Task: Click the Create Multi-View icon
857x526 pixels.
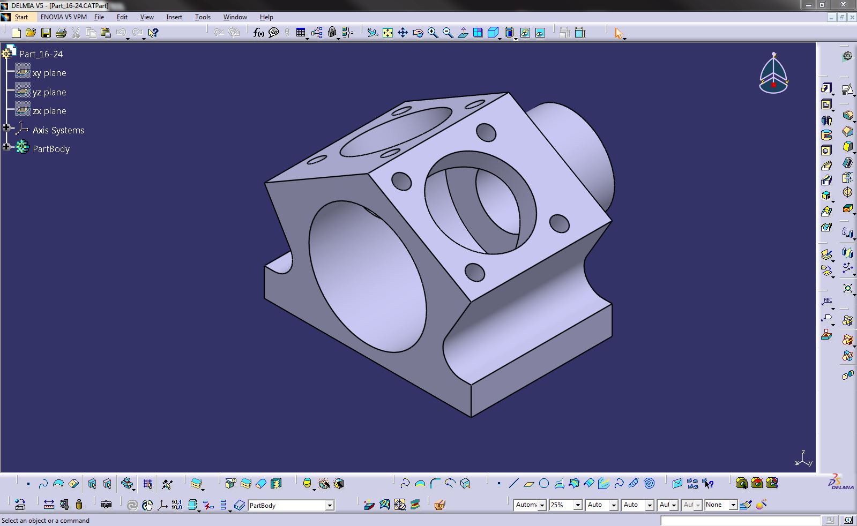Action: (478, 33)
